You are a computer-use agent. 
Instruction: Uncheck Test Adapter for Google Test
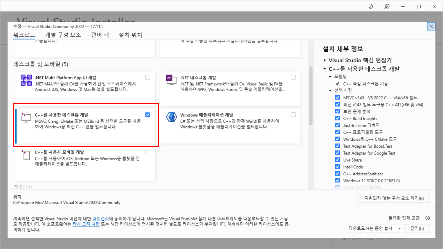click(x=337, y=153)
